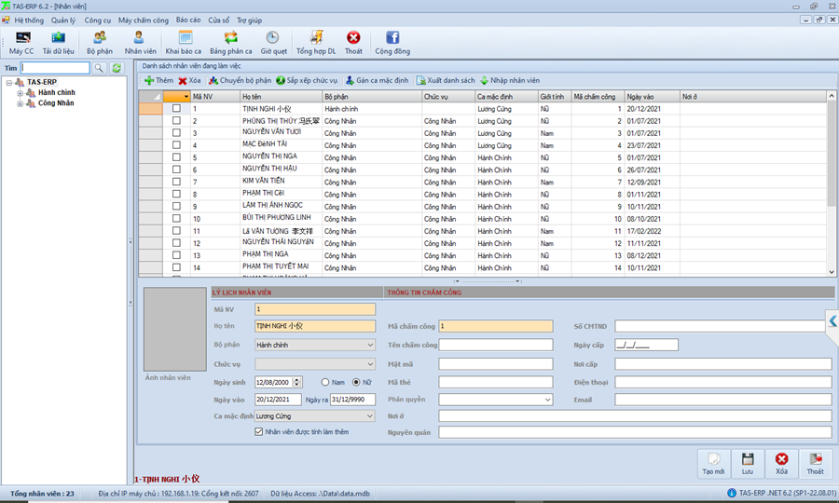The height and width of the screenshot is (503, 839).
Task: Expand the Ca mặc định dropdown
Action: coord(370,416)
